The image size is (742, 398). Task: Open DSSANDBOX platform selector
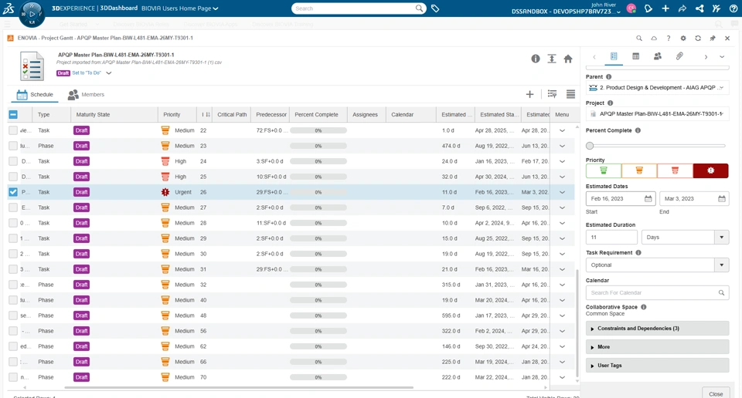click(566, 12)
